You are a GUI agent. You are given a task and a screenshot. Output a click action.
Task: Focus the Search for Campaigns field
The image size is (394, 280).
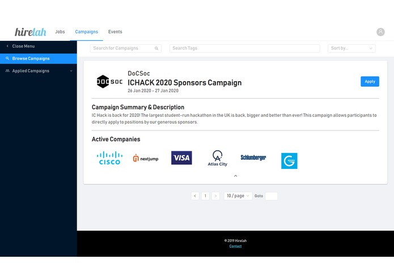click(126, 49)
